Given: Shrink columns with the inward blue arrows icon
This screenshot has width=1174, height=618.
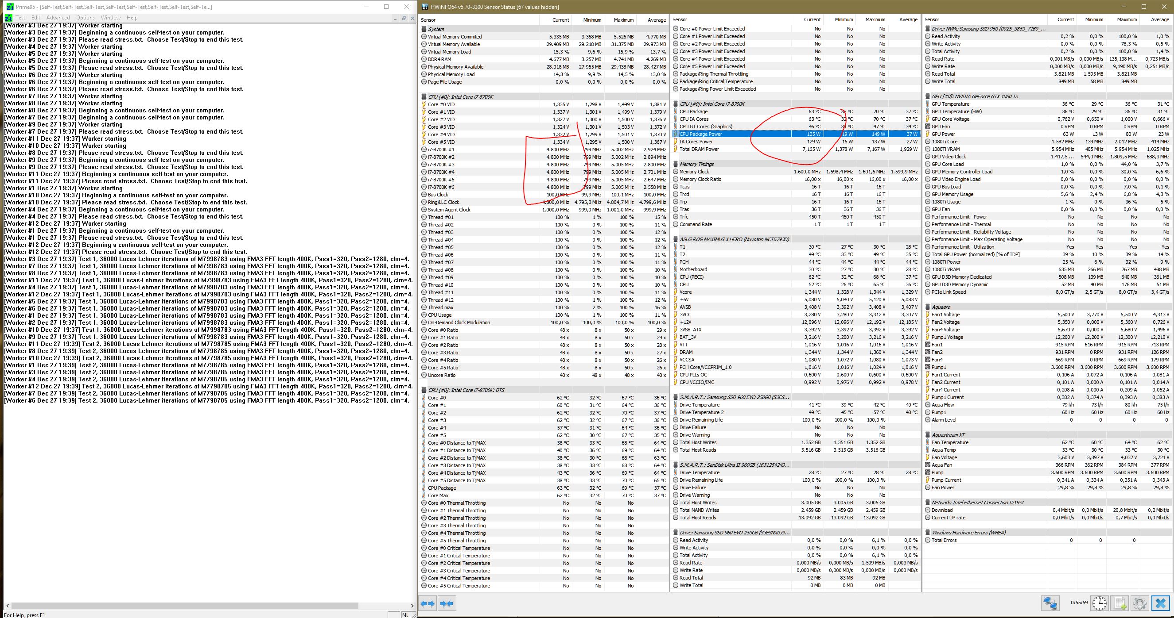Looking at the screenshot, I should click(x=447, y=603).
